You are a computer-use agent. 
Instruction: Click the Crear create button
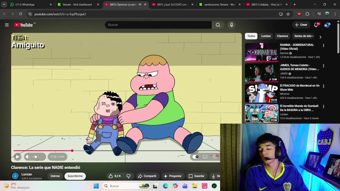coord(301,25)
